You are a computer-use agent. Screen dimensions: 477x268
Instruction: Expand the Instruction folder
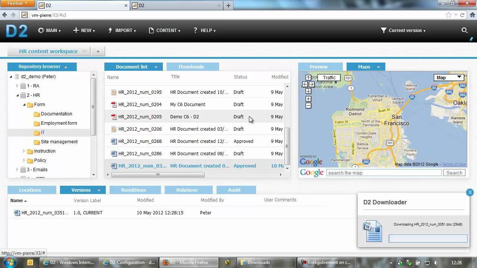pos(24,151)
